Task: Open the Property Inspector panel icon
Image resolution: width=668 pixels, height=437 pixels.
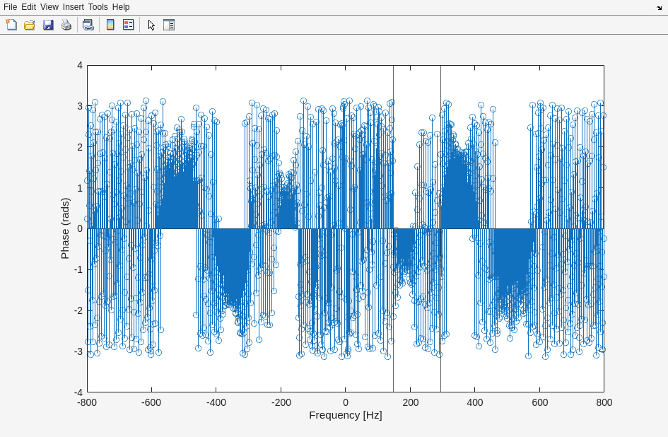Action: pyautogui.click(x=169, y=25)
